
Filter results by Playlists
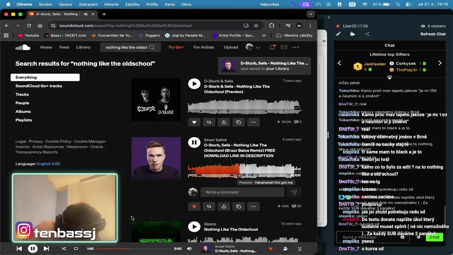[24, 120]
